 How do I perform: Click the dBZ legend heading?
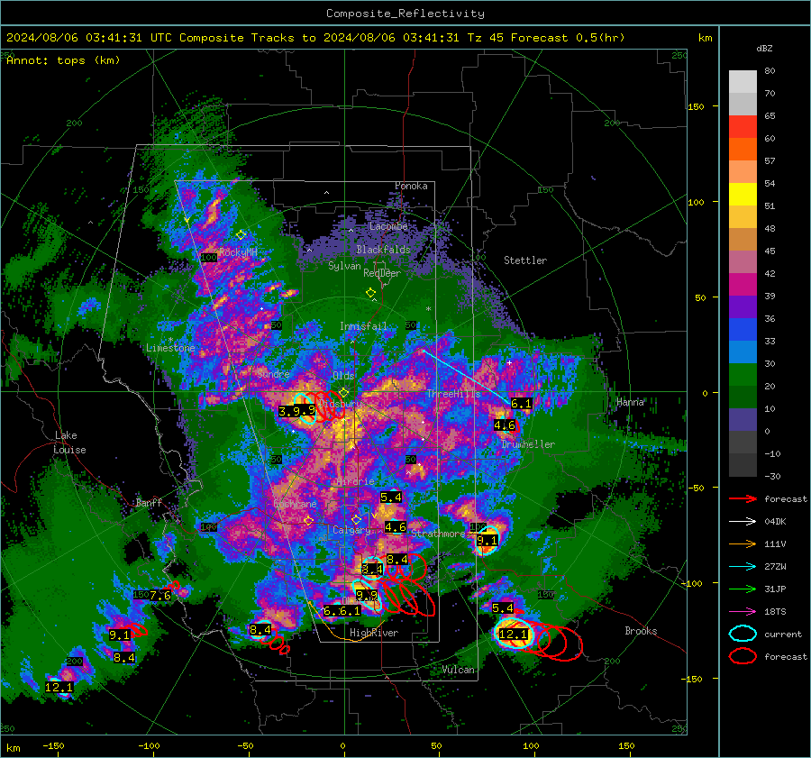(x=764, y=48)
